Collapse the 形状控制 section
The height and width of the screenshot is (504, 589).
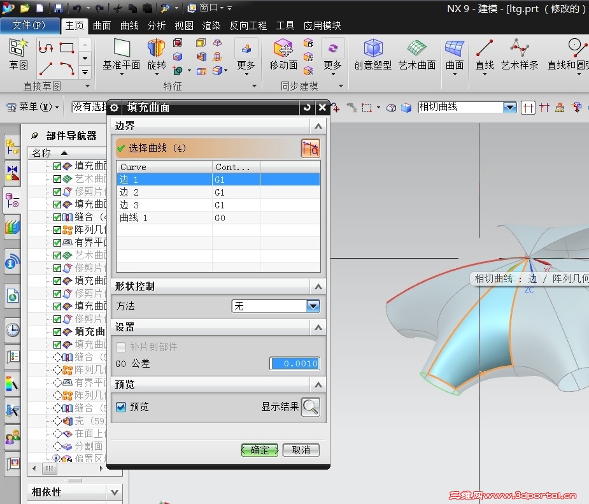pos(318,287)
